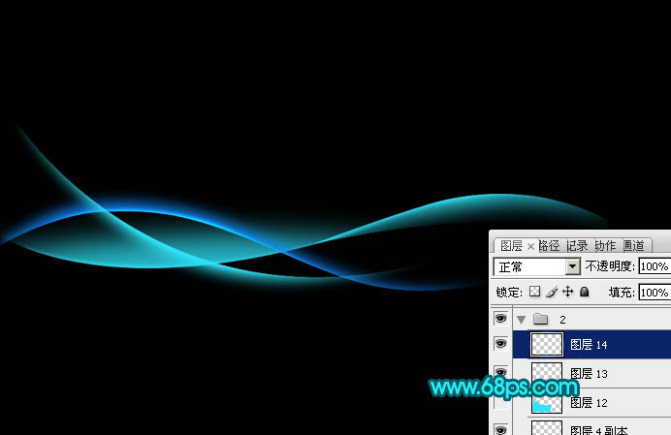Click the 不透明度 label
The height and width of the screenshot is (435, 671).
click(610, 266)
